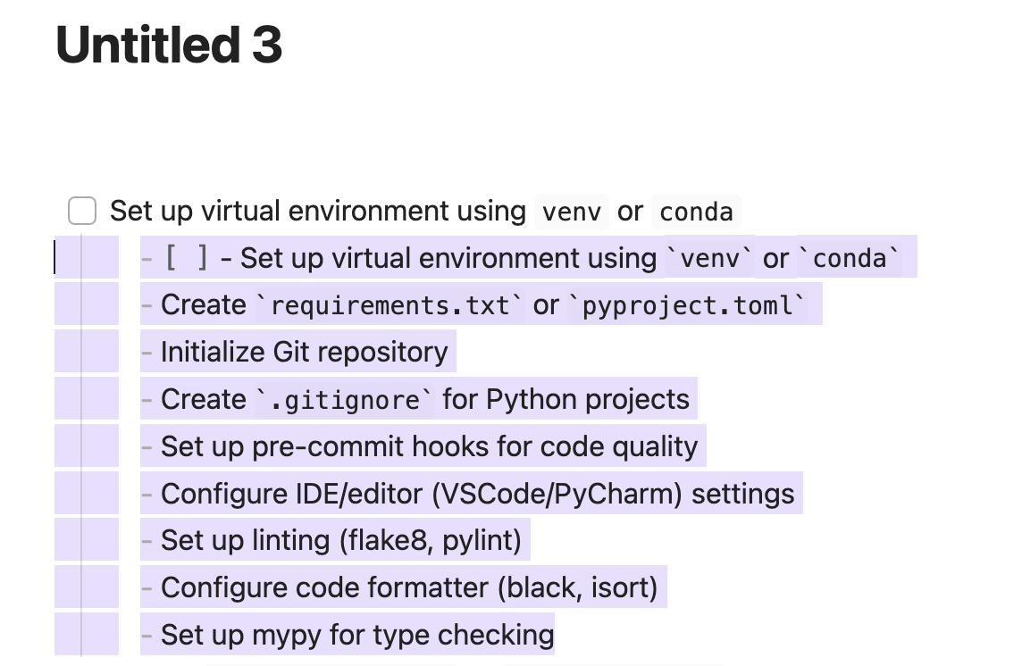Place cursor in "Set up mypy for type checking"
This screenshot has width=1022, height=666.
pos(357,635)
